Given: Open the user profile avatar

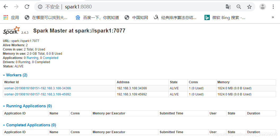Looking at the screenshot, I should pos(263,7).
